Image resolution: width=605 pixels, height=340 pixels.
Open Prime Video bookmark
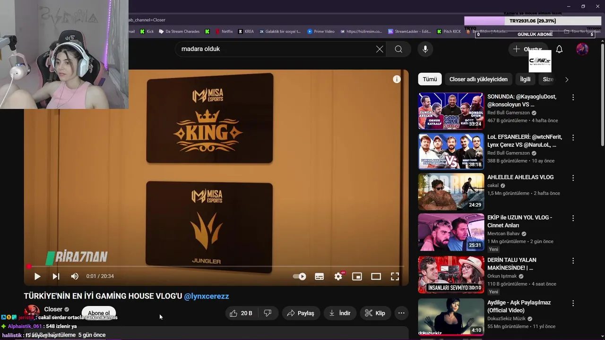point(320,31)
